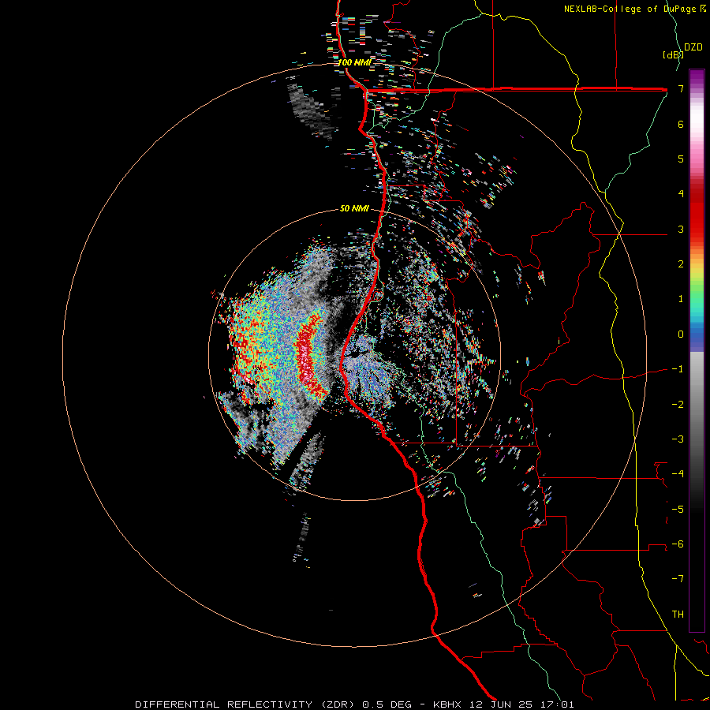Click the [dB] unit label
Image resolution: width=710 pixels, height=710 pixels.
(x=673, y=54)
